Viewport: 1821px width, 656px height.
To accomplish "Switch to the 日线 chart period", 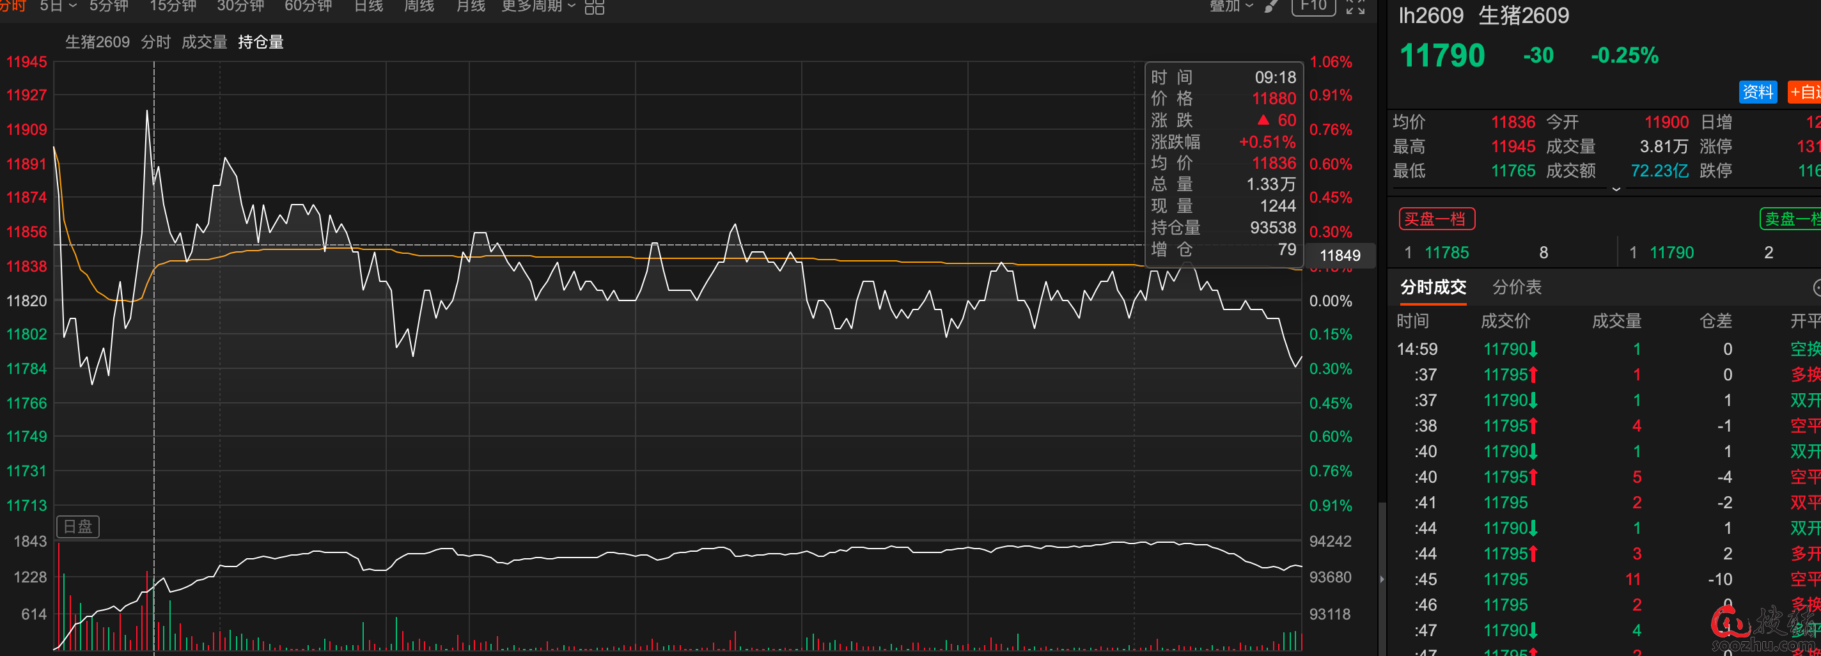I will (x=368, y=6).
